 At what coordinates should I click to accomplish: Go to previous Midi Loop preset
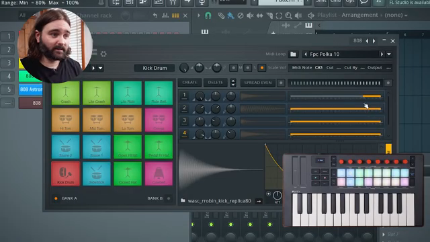(306, 54)
